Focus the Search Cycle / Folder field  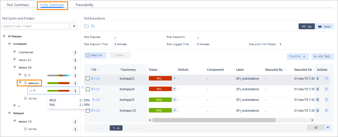click(x=36, y=26)
